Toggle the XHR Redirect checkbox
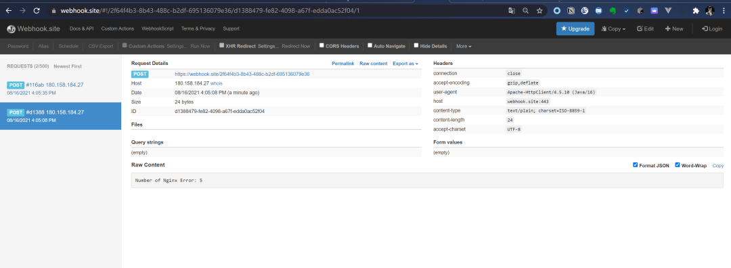 [x=222, y=45]
